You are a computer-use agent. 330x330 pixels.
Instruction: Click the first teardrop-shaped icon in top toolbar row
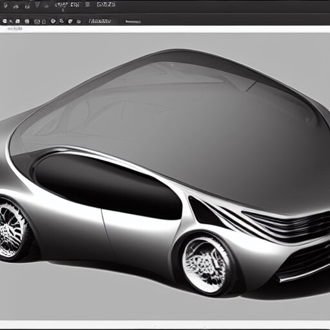5,5
